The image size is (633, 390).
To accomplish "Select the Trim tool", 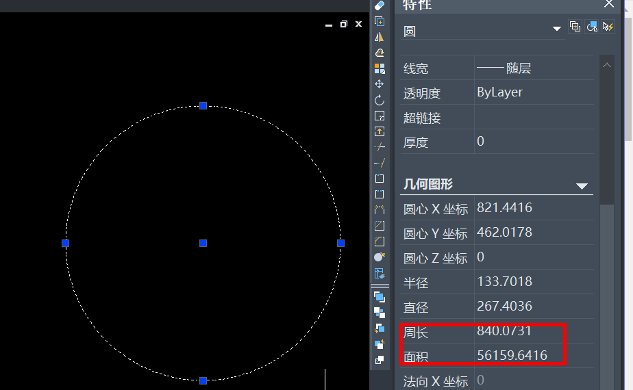I will coord(380,147).
